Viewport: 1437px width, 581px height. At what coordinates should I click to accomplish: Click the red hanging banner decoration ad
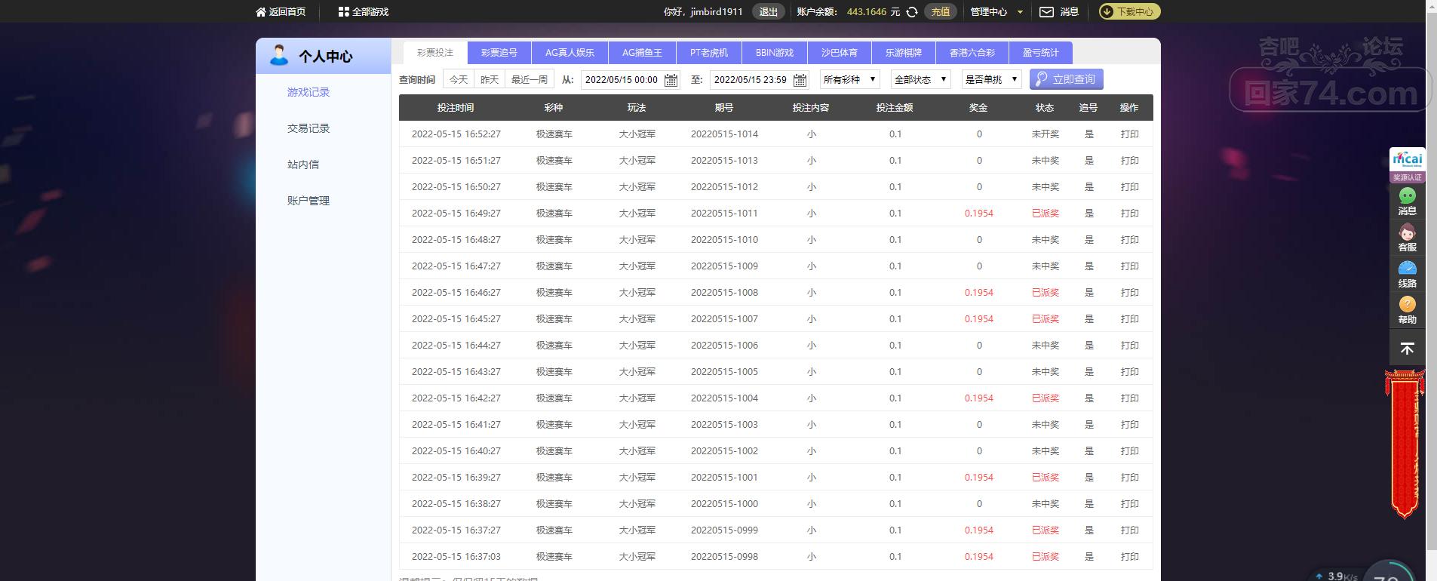pos(1405,444)
